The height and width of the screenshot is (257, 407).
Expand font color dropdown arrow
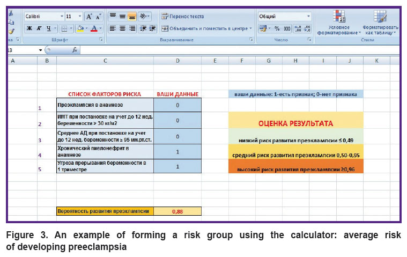(100, 28)
